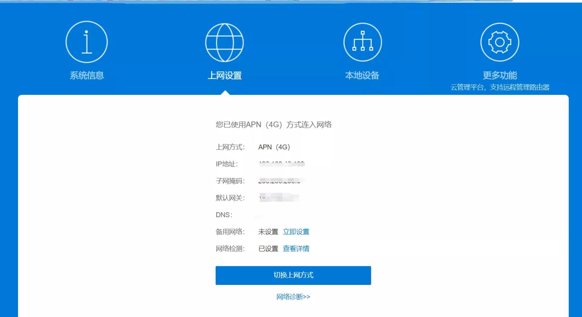This screenshot has width=582, height=317.
Task: Click the APN (4G) connection status heading
Action: pos(274,125)
